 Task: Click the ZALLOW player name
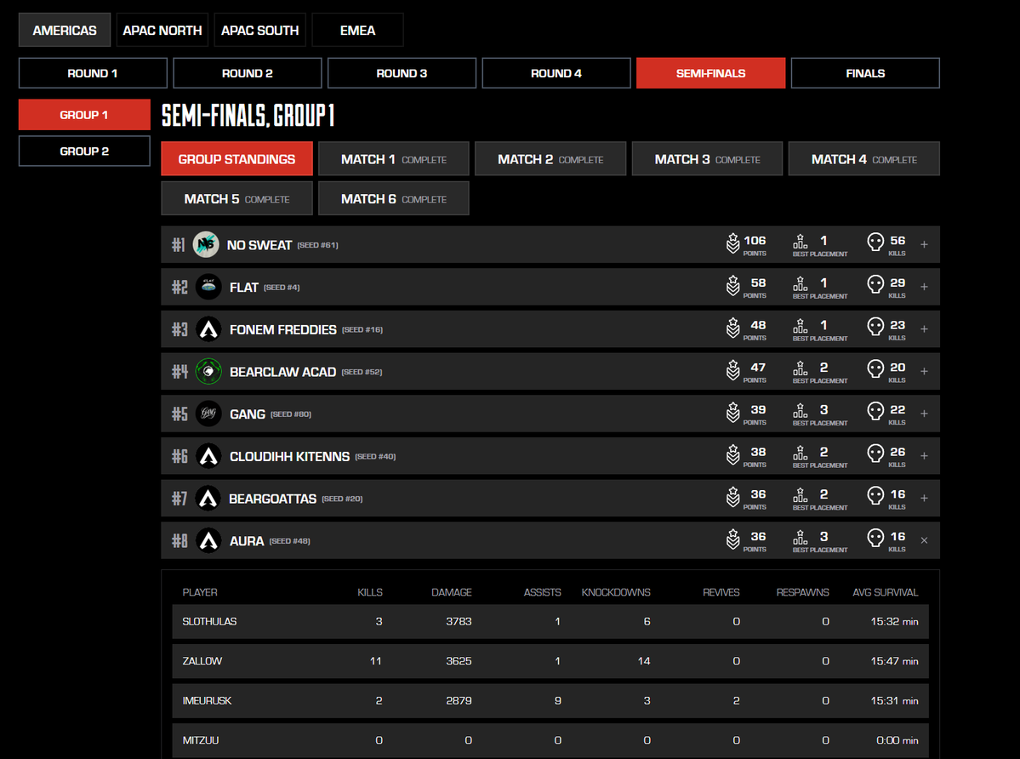[x=202, y=661]
